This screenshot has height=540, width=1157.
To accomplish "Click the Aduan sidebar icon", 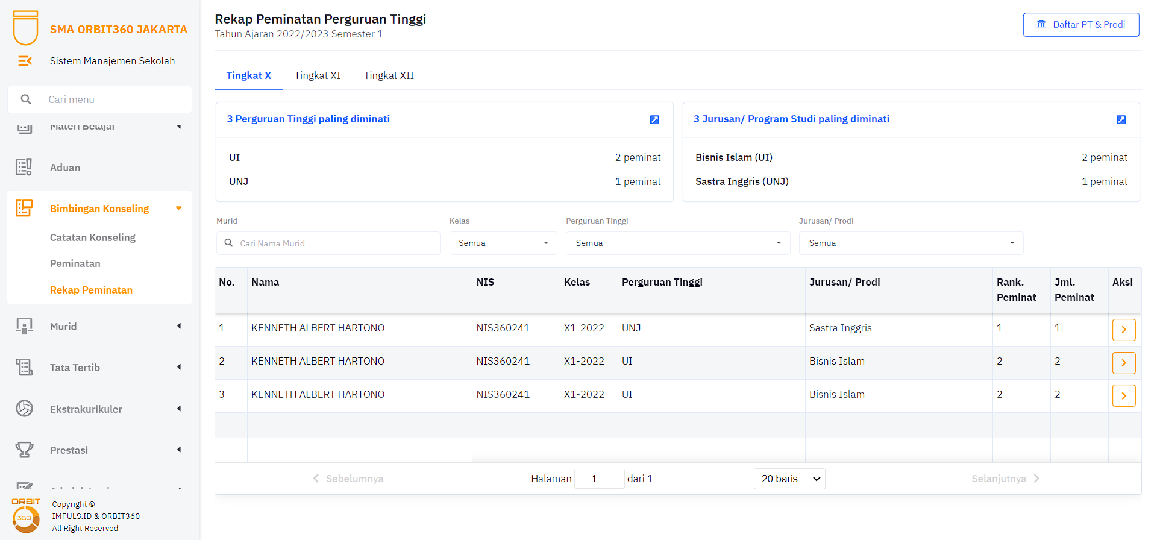I will click(24, 168).
